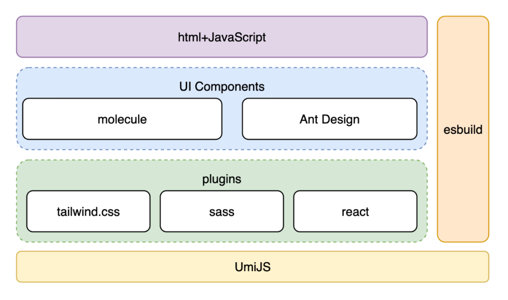This screenshot has width=508, height=300.
Task: Click the UmiJS text label
Action: 253,267
